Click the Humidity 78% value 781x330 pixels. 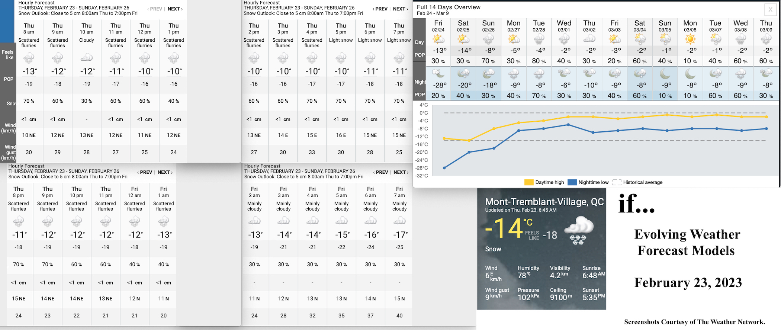click(x=524, y=275)
